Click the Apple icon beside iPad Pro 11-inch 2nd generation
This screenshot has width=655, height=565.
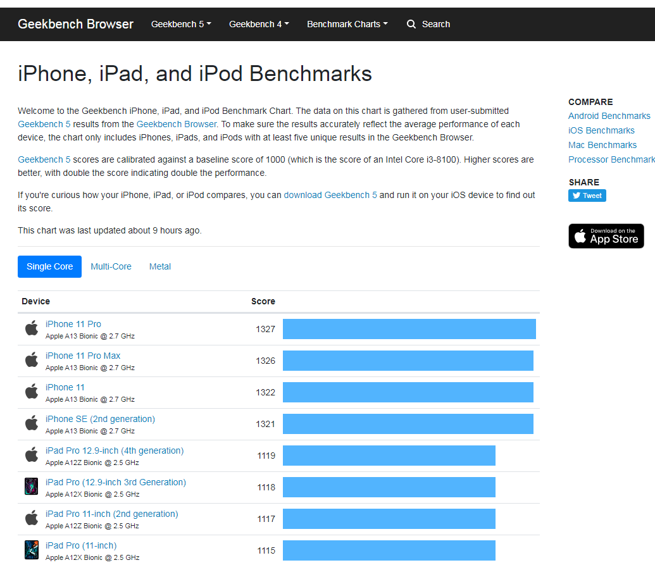32,518
